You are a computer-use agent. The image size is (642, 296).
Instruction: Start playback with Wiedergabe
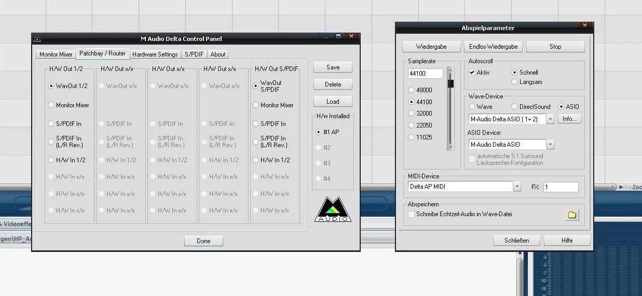point(431,47)
